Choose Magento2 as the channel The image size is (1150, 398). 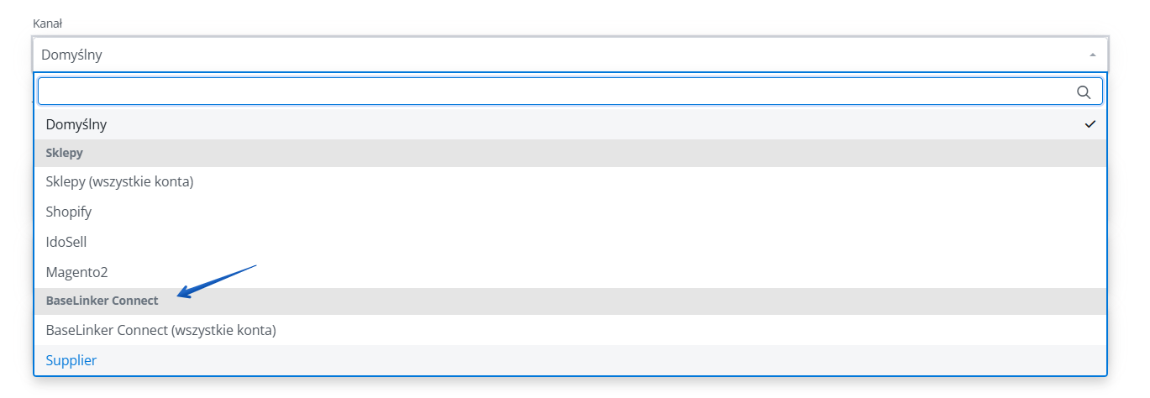pyautogui.click(x=570, y=272)
